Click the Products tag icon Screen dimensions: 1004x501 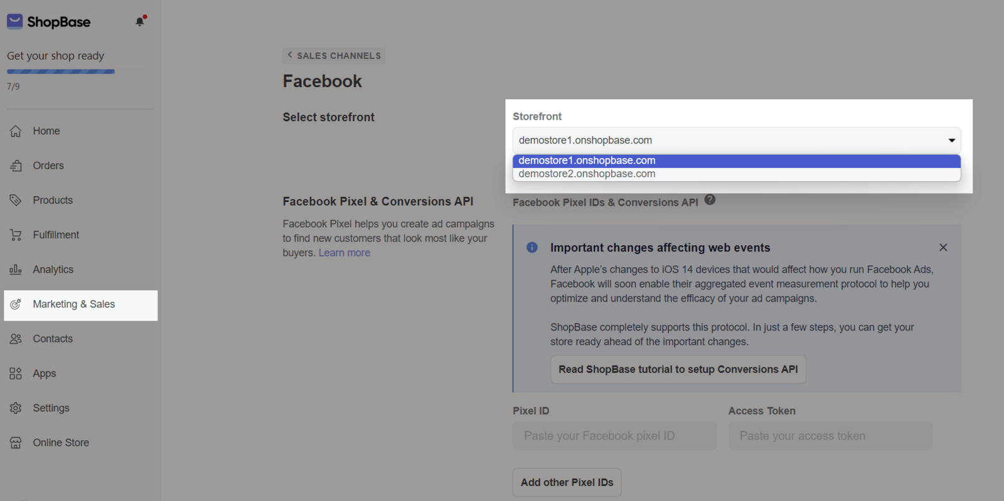(x=16, y=200)
